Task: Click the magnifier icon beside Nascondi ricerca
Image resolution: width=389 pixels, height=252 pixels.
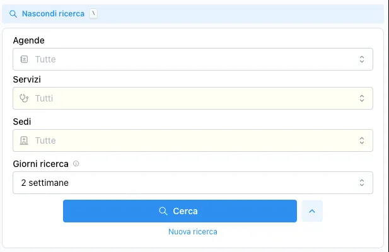Action: pos(13,14)
